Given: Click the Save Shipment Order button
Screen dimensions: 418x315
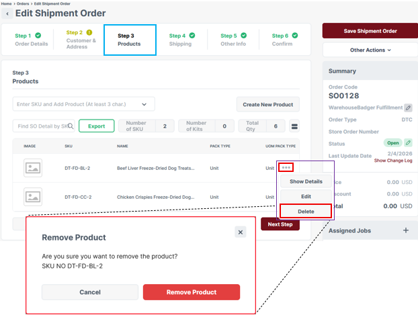Looking at the screenshot, I should (370, 31).
